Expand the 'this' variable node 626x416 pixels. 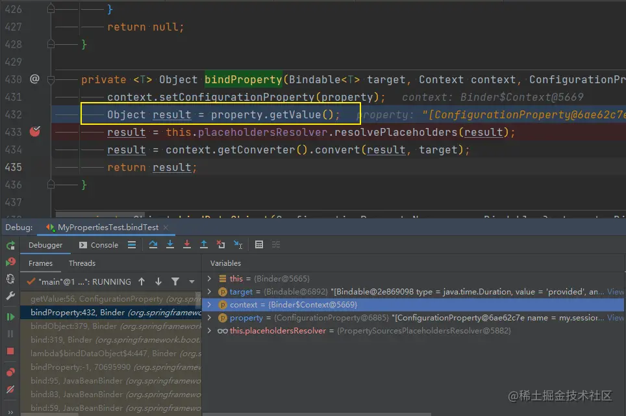coord(209,279)
